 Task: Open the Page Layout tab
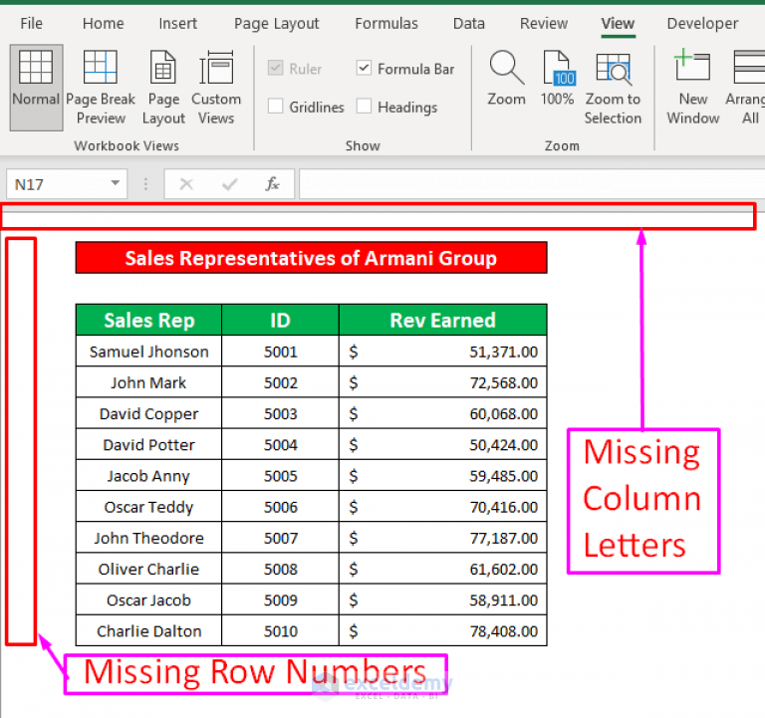(276, 24)
